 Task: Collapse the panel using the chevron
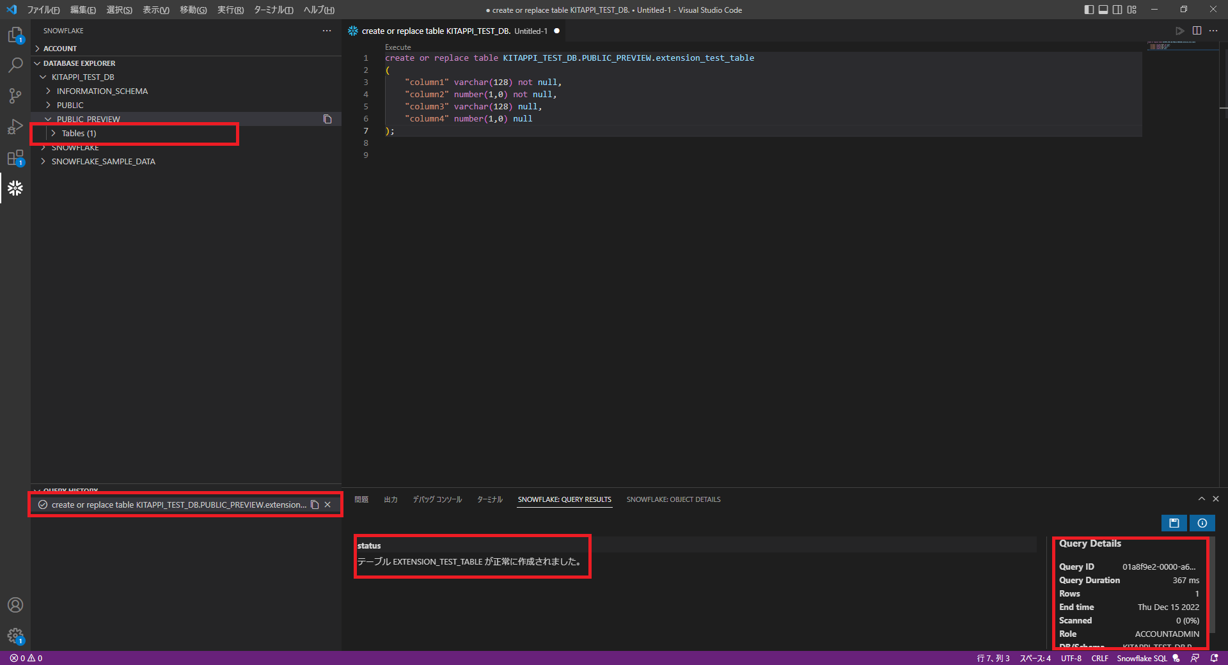pyautogui.click(x=1201, y=499)
